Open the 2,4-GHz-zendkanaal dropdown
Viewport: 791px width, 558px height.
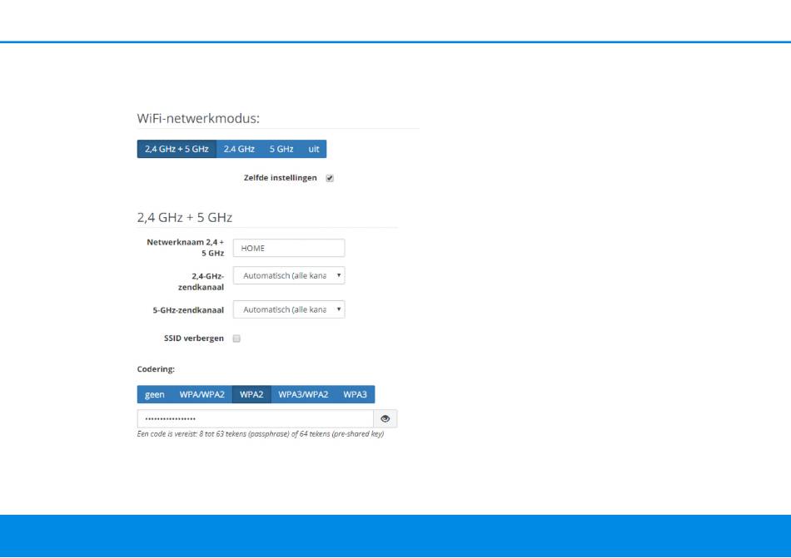tap(289, 275)
